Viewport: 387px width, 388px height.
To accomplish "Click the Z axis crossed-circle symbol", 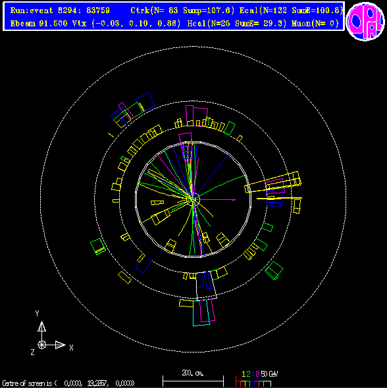I will pyautogui.click(x=42, y=345).
